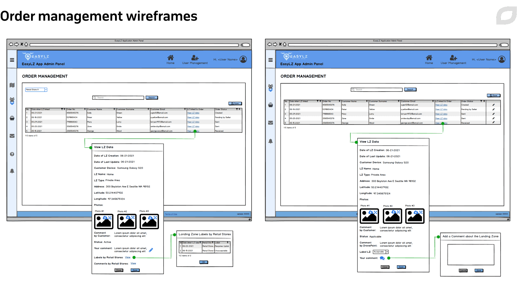Screen dimensions: 517x284
Task: Open the users group sidebar icon in left wireframe
Action: pos(12,101)
